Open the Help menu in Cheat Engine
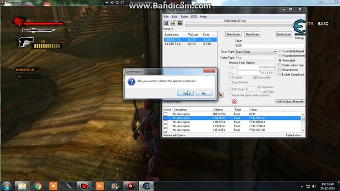The width and height of the screenshot is (340, 191). (x=203, y=16)
